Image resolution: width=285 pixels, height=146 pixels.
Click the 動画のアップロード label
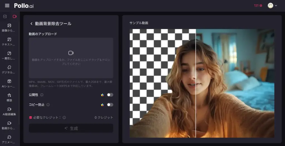(43, 34)
